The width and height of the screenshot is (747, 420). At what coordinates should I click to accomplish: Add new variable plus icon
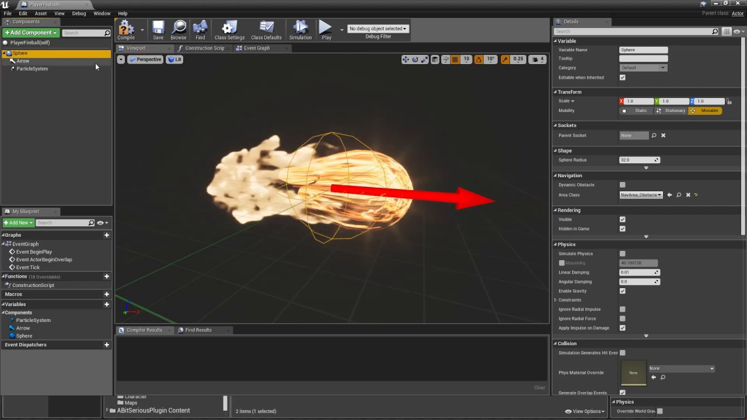[106, 304]
